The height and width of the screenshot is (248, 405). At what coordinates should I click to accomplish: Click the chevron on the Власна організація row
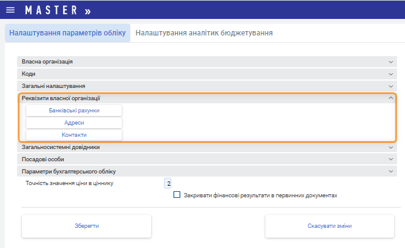pos(391,62)
